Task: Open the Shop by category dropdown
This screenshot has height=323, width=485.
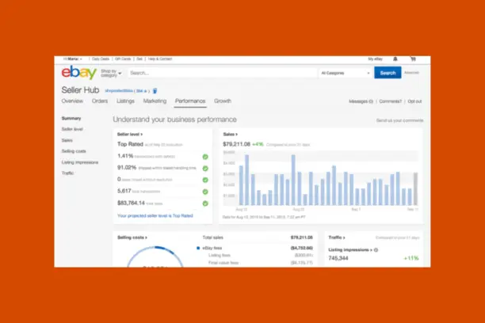Action: [x=111, y=73]
